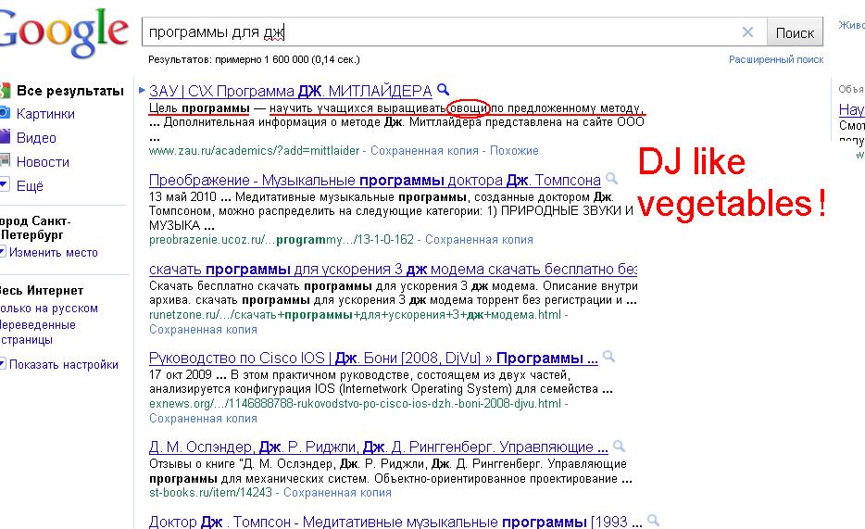865x529 pixels.
Task: Click город Санкт-Петербург location text
Action: click(35, 228)
